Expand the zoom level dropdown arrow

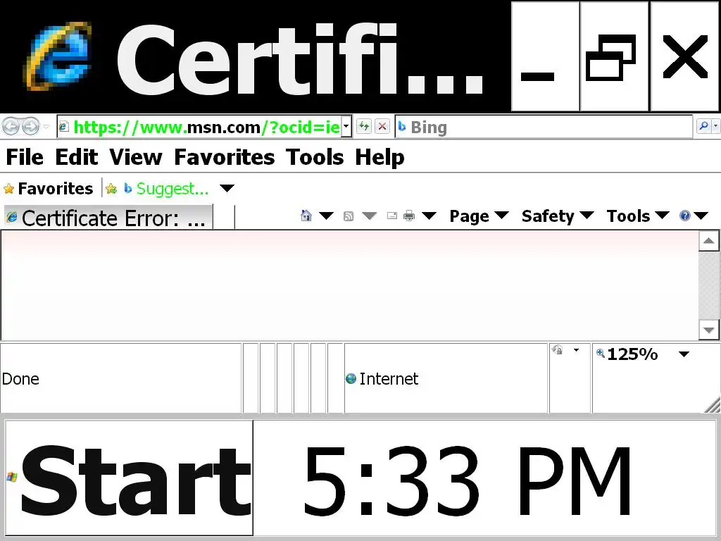[684, 354]
